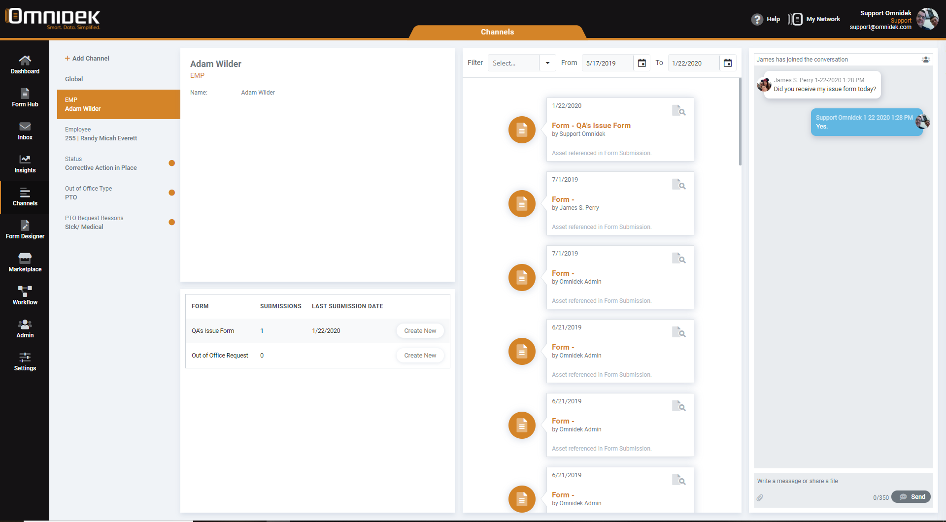This screenshot has height=522, width=946.
Task: Click the activity list scrollbar
Action: click(x=740, y=121)
